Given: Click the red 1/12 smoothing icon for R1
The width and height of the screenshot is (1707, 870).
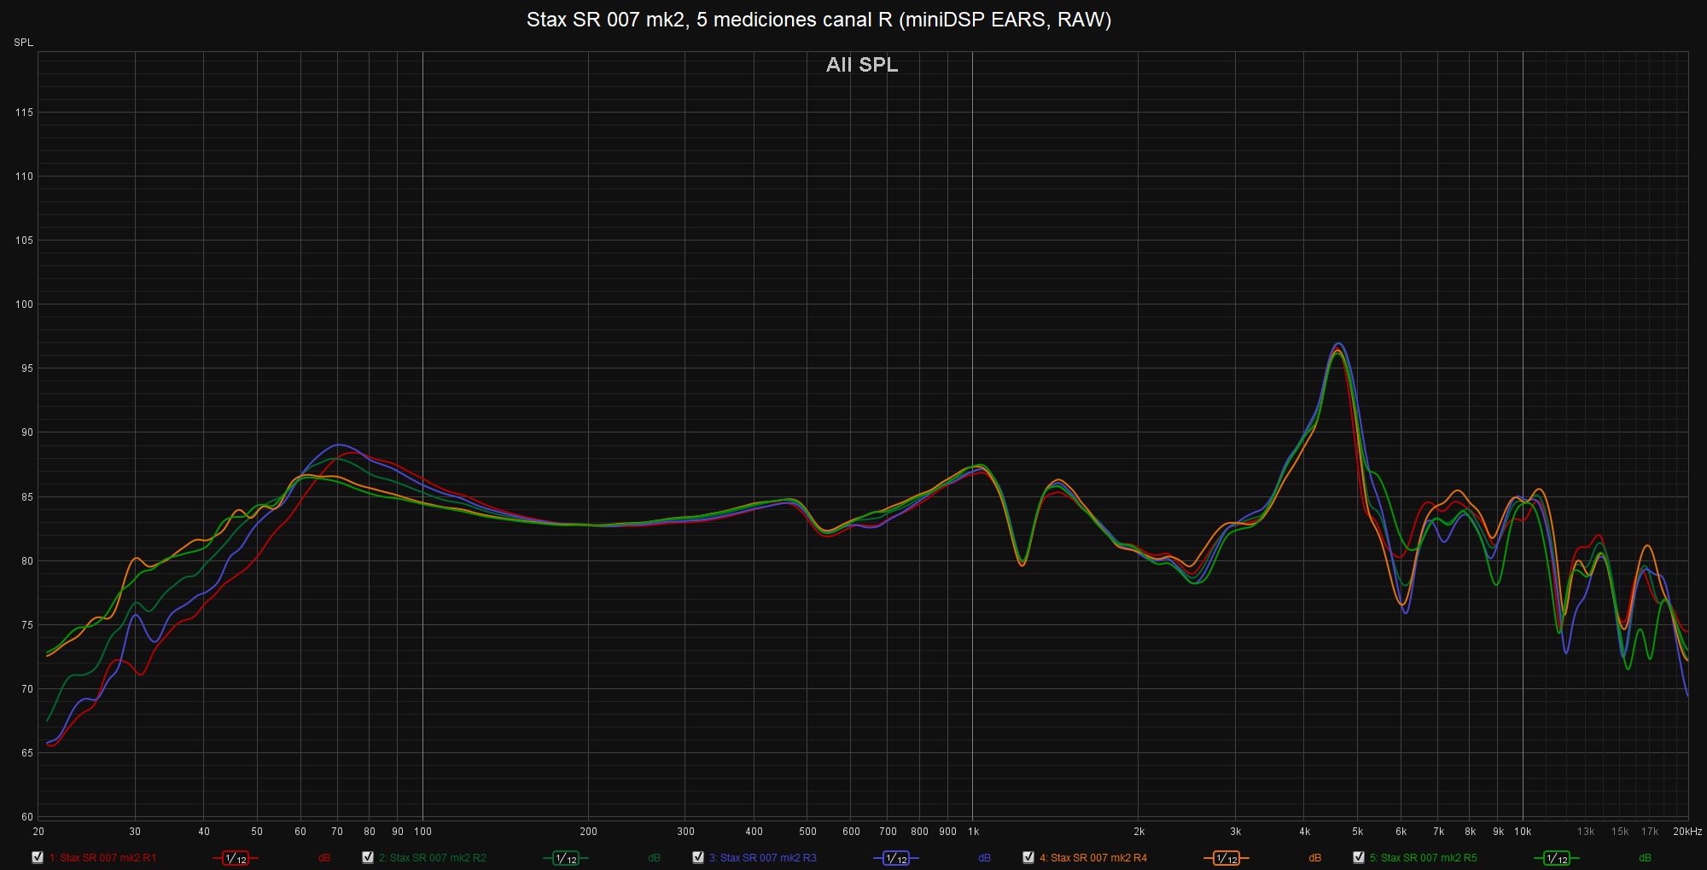Looking at the screenshot, I should 236,858.
